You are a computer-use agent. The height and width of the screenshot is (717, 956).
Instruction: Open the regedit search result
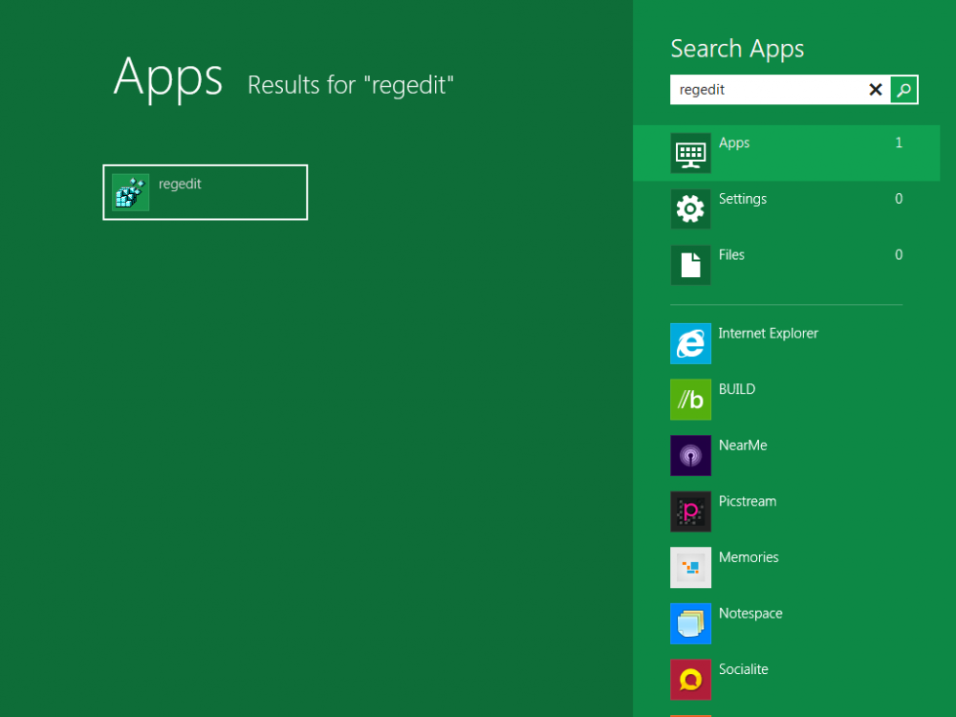point(205,192)
